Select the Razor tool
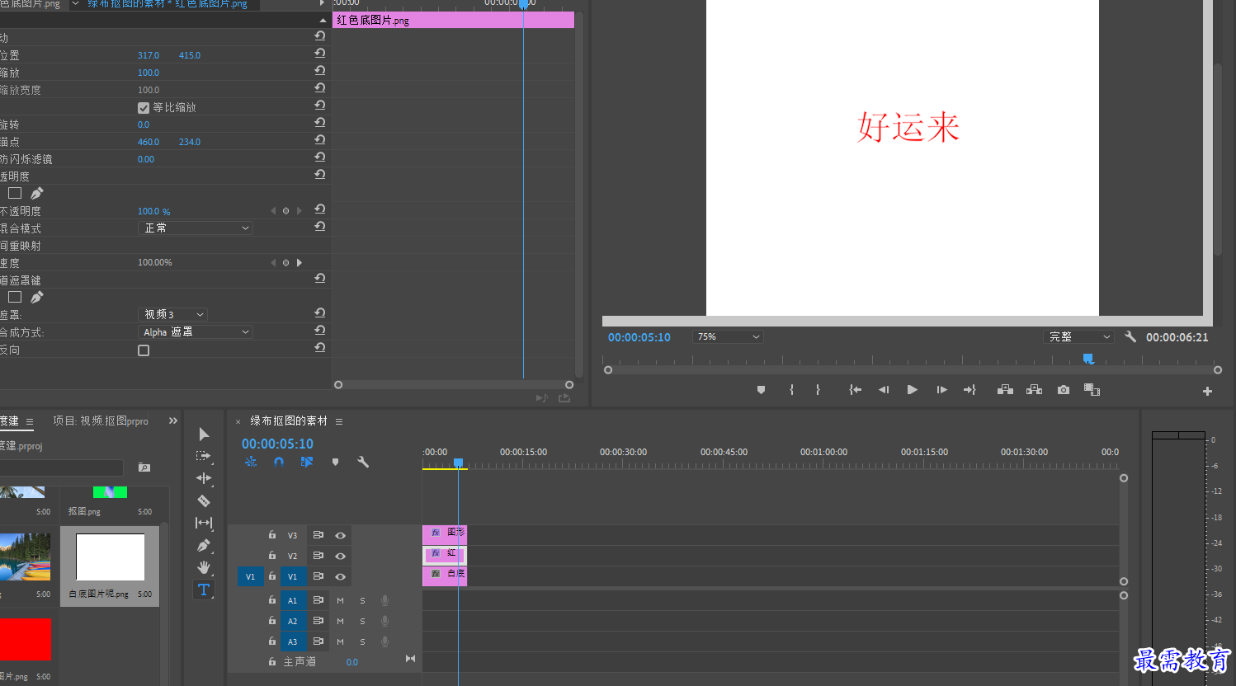The image size is (1236, 686). [204, 500]
